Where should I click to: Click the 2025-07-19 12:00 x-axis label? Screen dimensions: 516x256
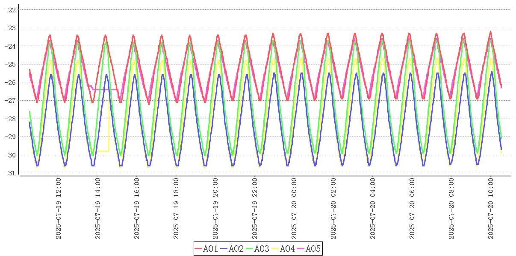(x=59, y=209)
